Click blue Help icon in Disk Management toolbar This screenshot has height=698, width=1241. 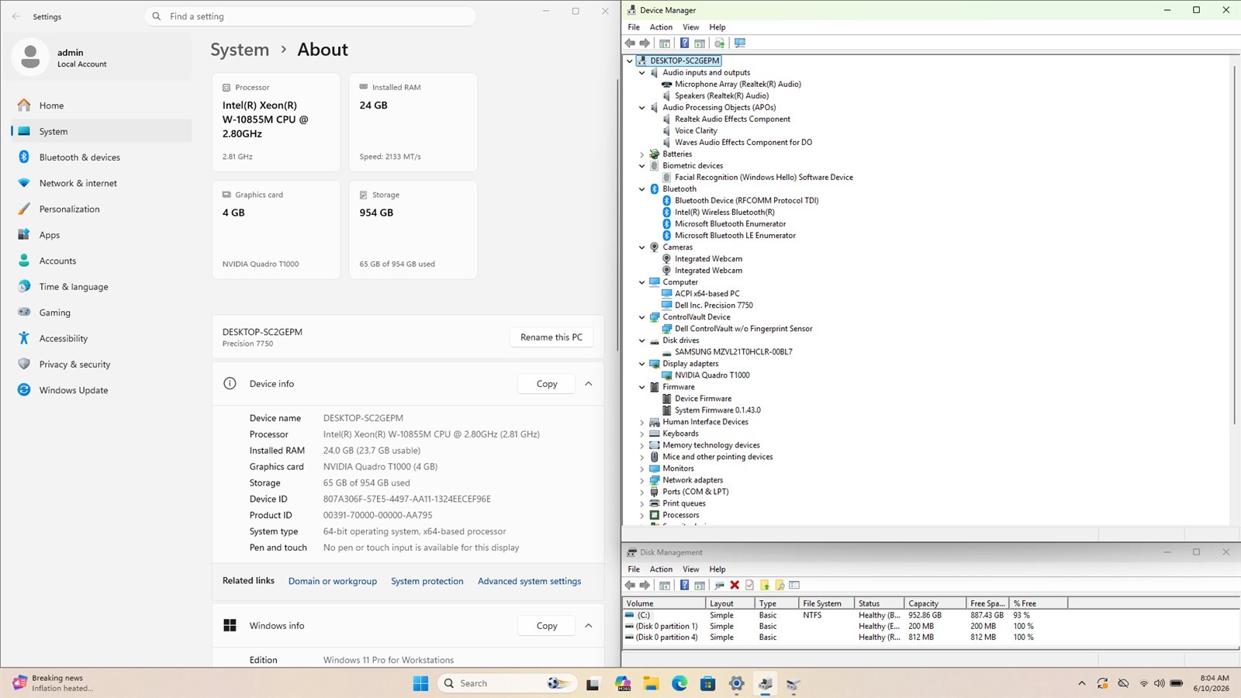coord(684,585)
